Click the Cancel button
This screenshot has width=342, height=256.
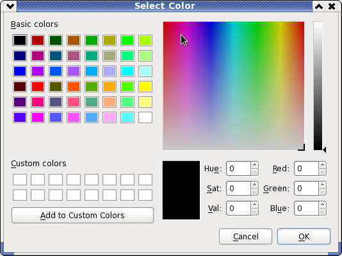245,236
